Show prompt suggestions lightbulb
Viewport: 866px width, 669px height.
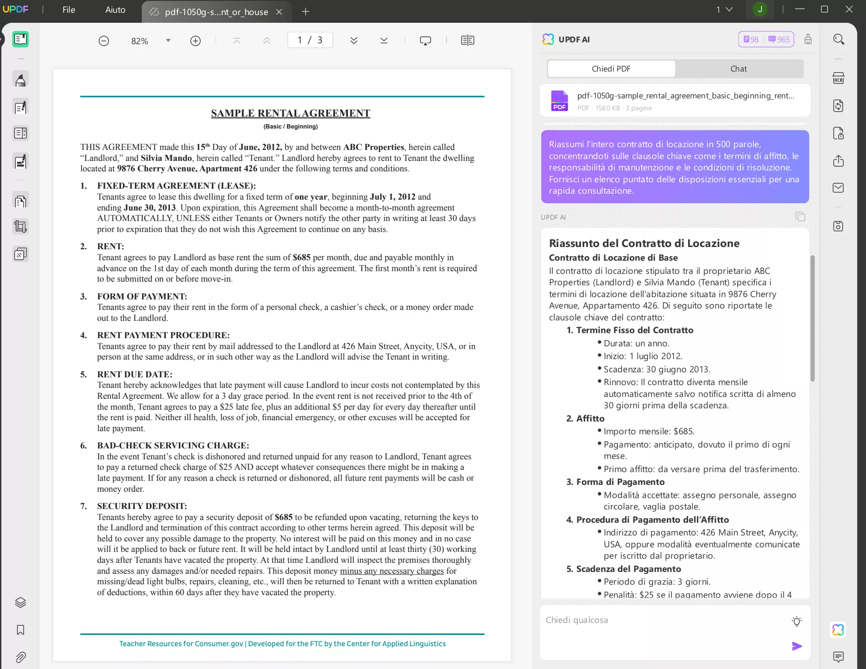(x=797, y=621)
